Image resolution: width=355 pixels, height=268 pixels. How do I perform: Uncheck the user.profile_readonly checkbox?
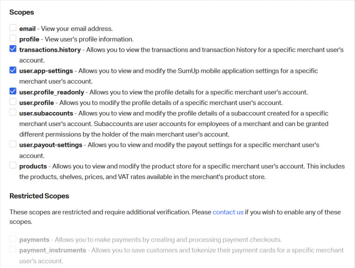pos(13,92)
